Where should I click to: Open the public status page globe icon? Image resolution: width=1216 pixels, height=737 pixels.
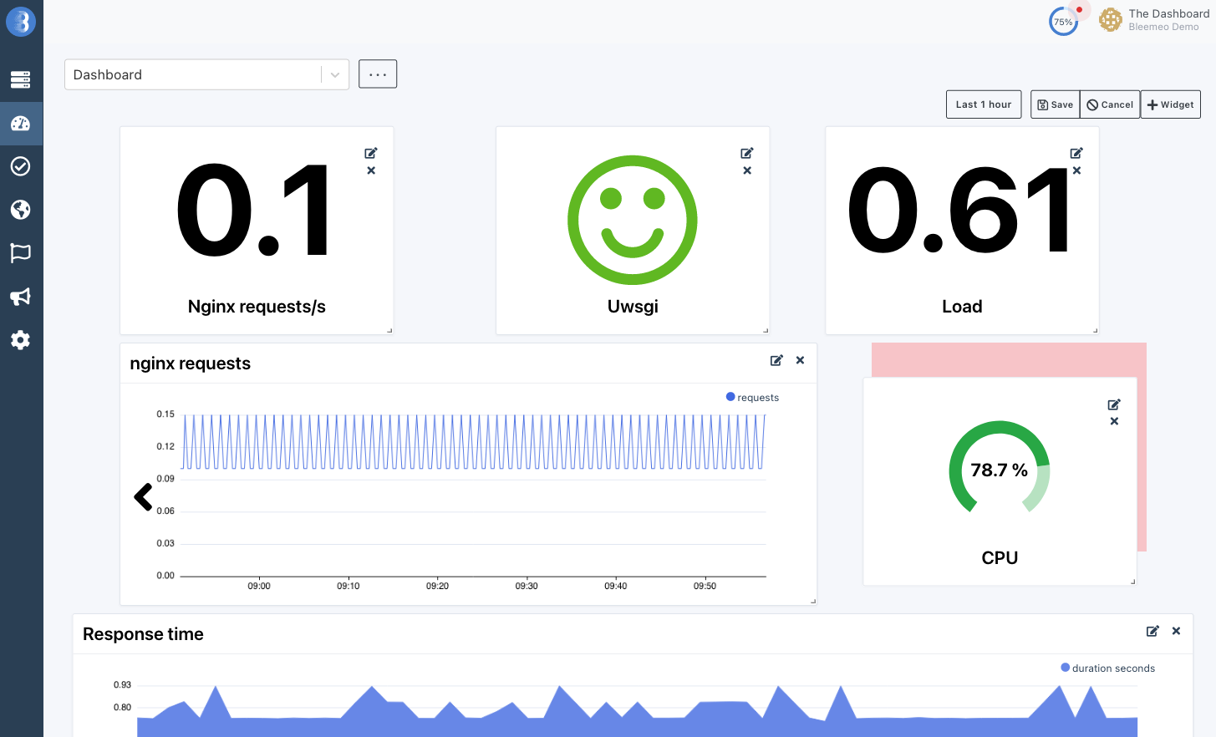pos(21,210)
